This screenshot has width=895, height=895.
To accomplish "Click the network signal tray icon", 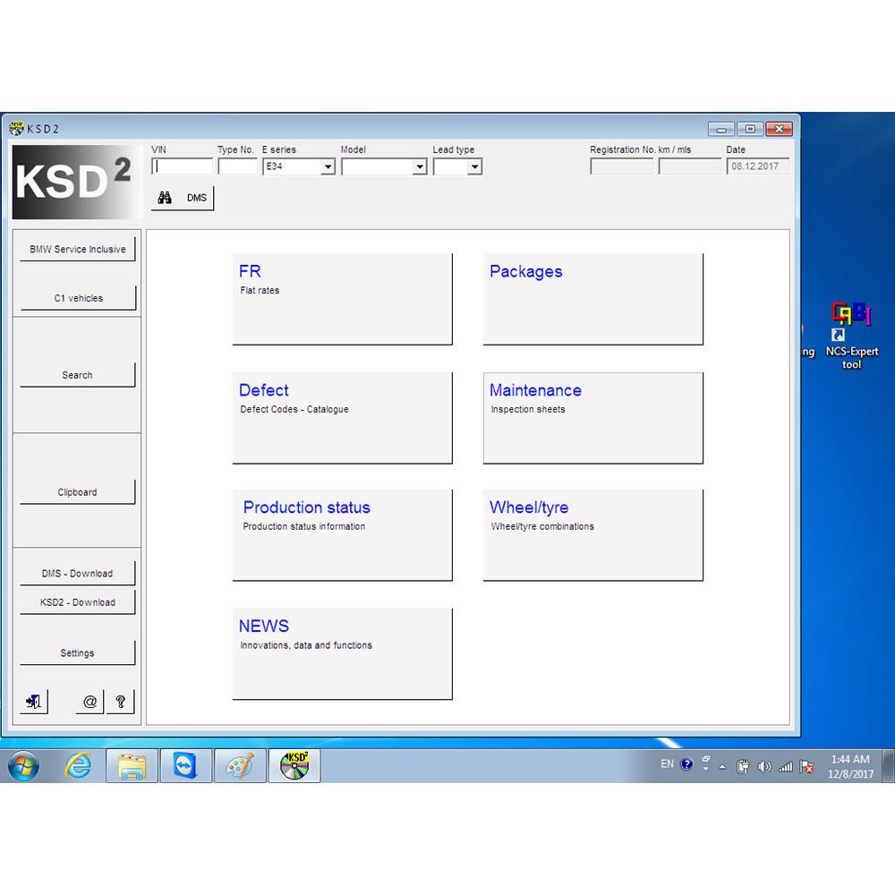I will tap(786, 767).
